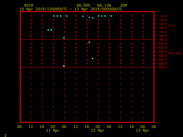Click the station ID 9018 label
The image size is (183, 137).
29,5
